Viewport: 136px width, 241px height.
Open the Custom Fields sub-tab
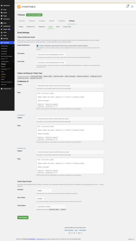pos(67,27)
